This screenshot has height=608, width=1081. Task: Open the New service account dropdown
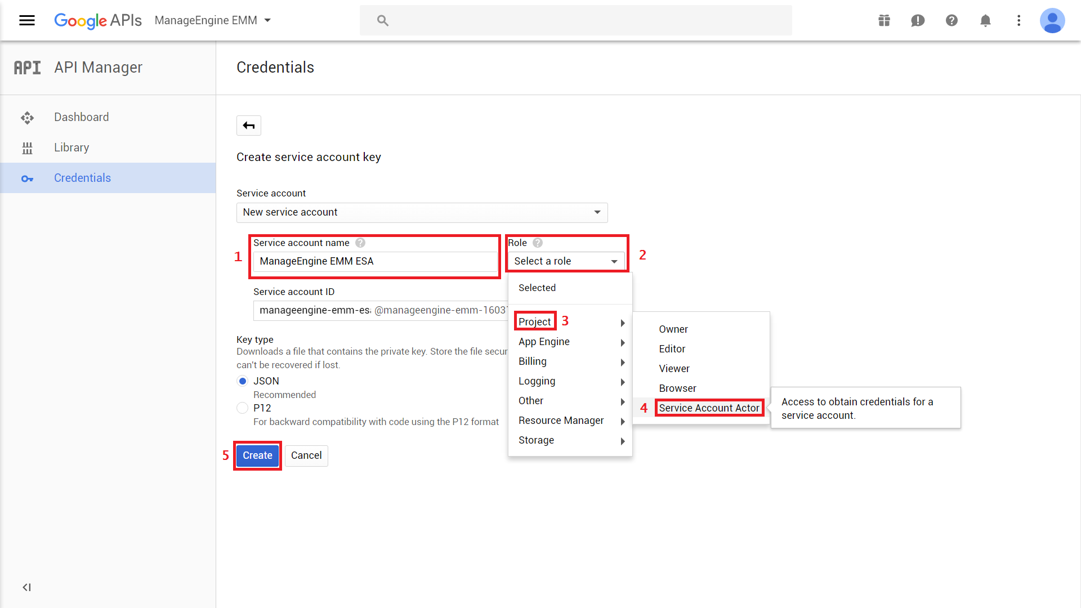click(422, 212)
